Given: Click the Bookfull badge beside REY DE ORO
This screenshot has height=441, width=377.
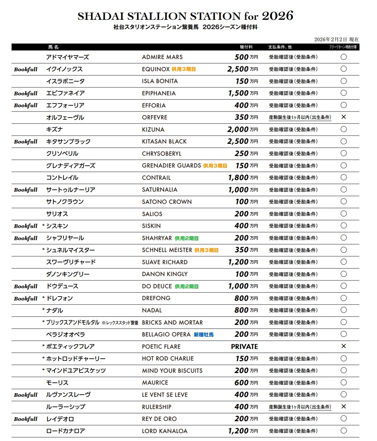Looking at the screenshot, I should [x=26, y=419].
